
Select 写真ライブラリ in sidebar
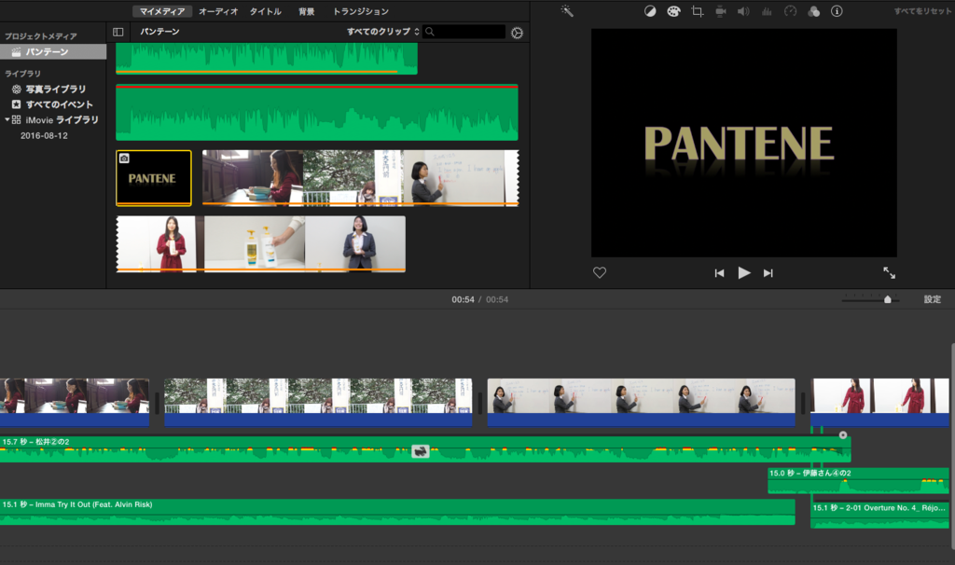click(x=55, y=89)
